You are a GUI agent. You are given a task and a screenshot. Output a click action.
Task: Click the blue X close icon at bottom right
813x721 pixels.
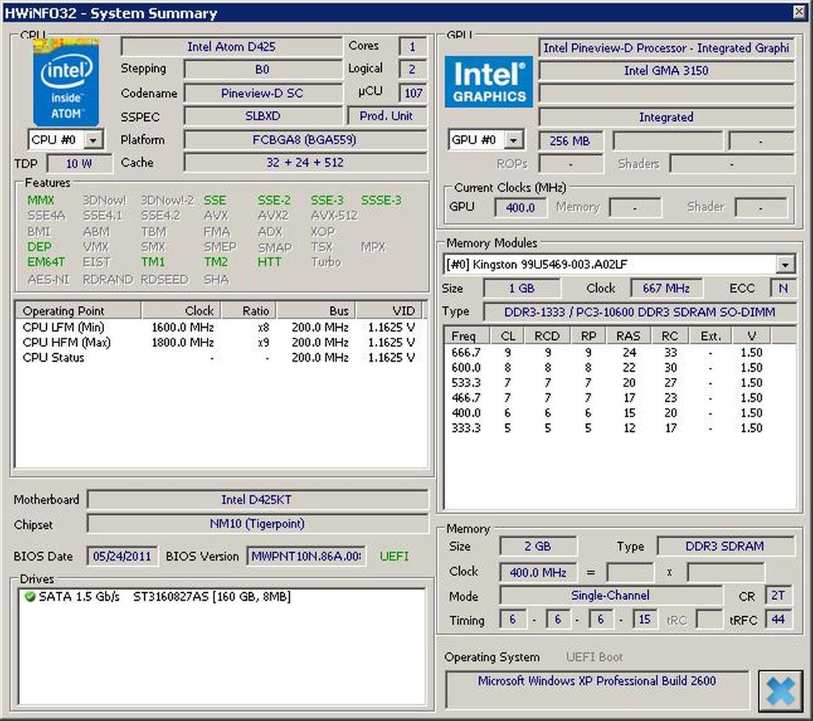(x=780, y=691)
